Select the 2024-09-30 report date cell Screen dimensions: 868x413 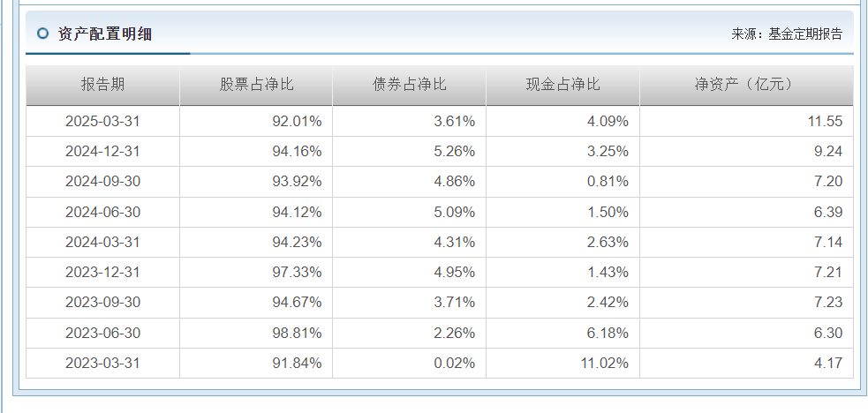tap(102, 181)
